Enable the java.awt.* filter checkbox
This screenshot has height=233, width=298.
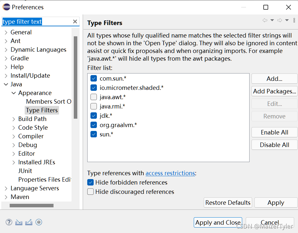tap(93, 97)
